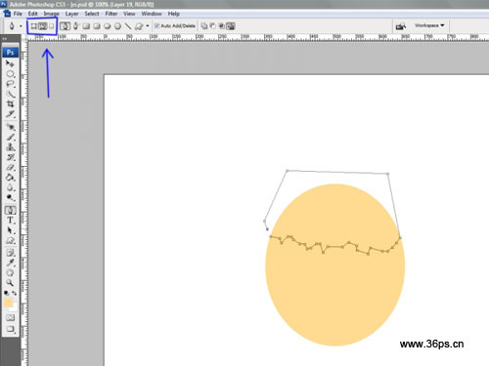Set Add to path area mode
The height and width of the screenshot is (366, 489).
(204, 26)
